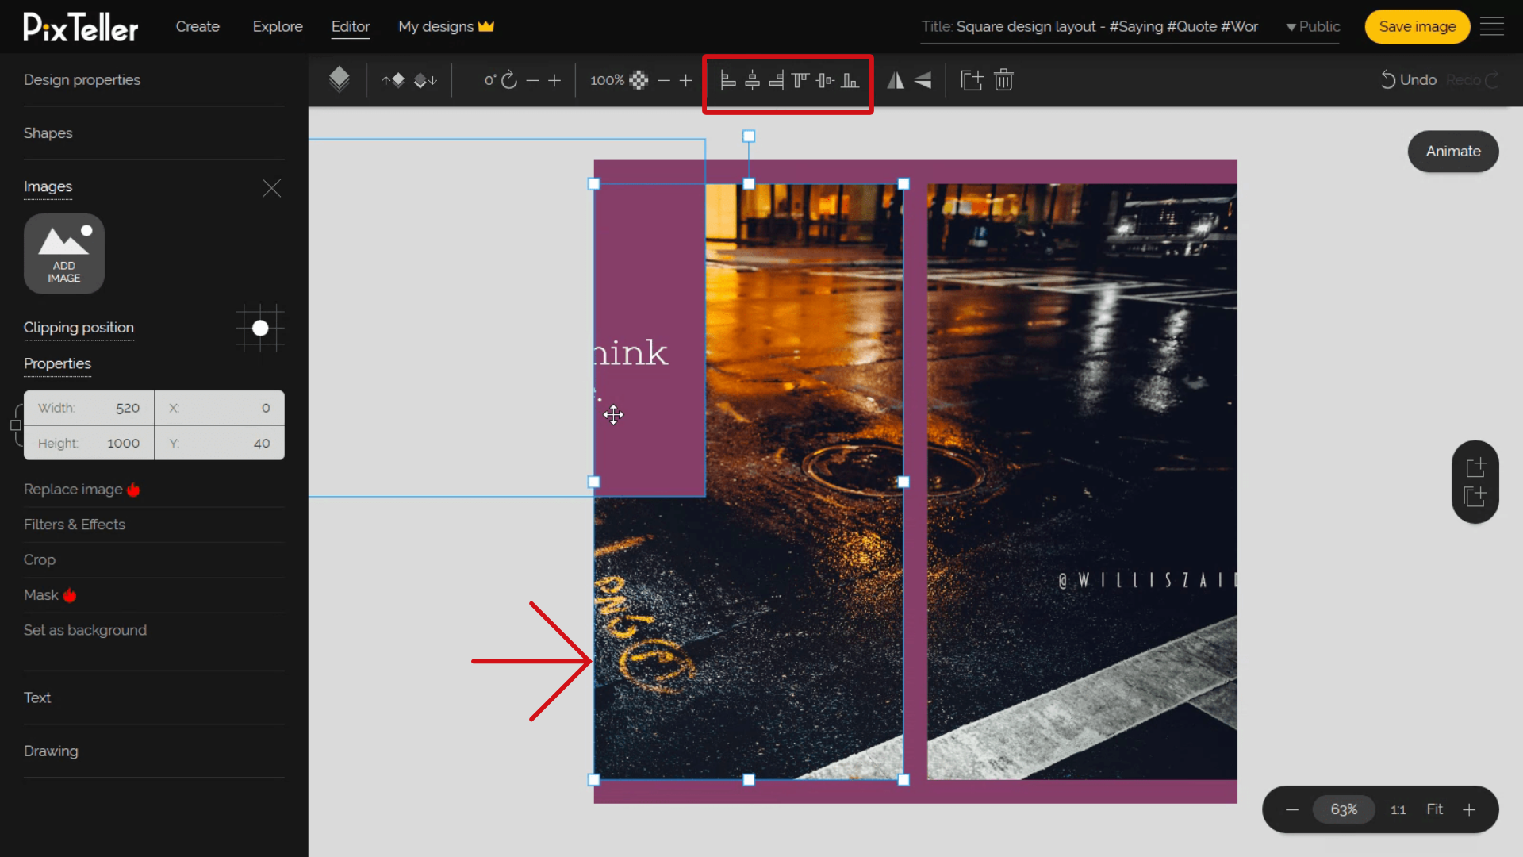Toggle the Clipping position switch
Viewport: 1523px width, 857px height.
coord(260,328)
